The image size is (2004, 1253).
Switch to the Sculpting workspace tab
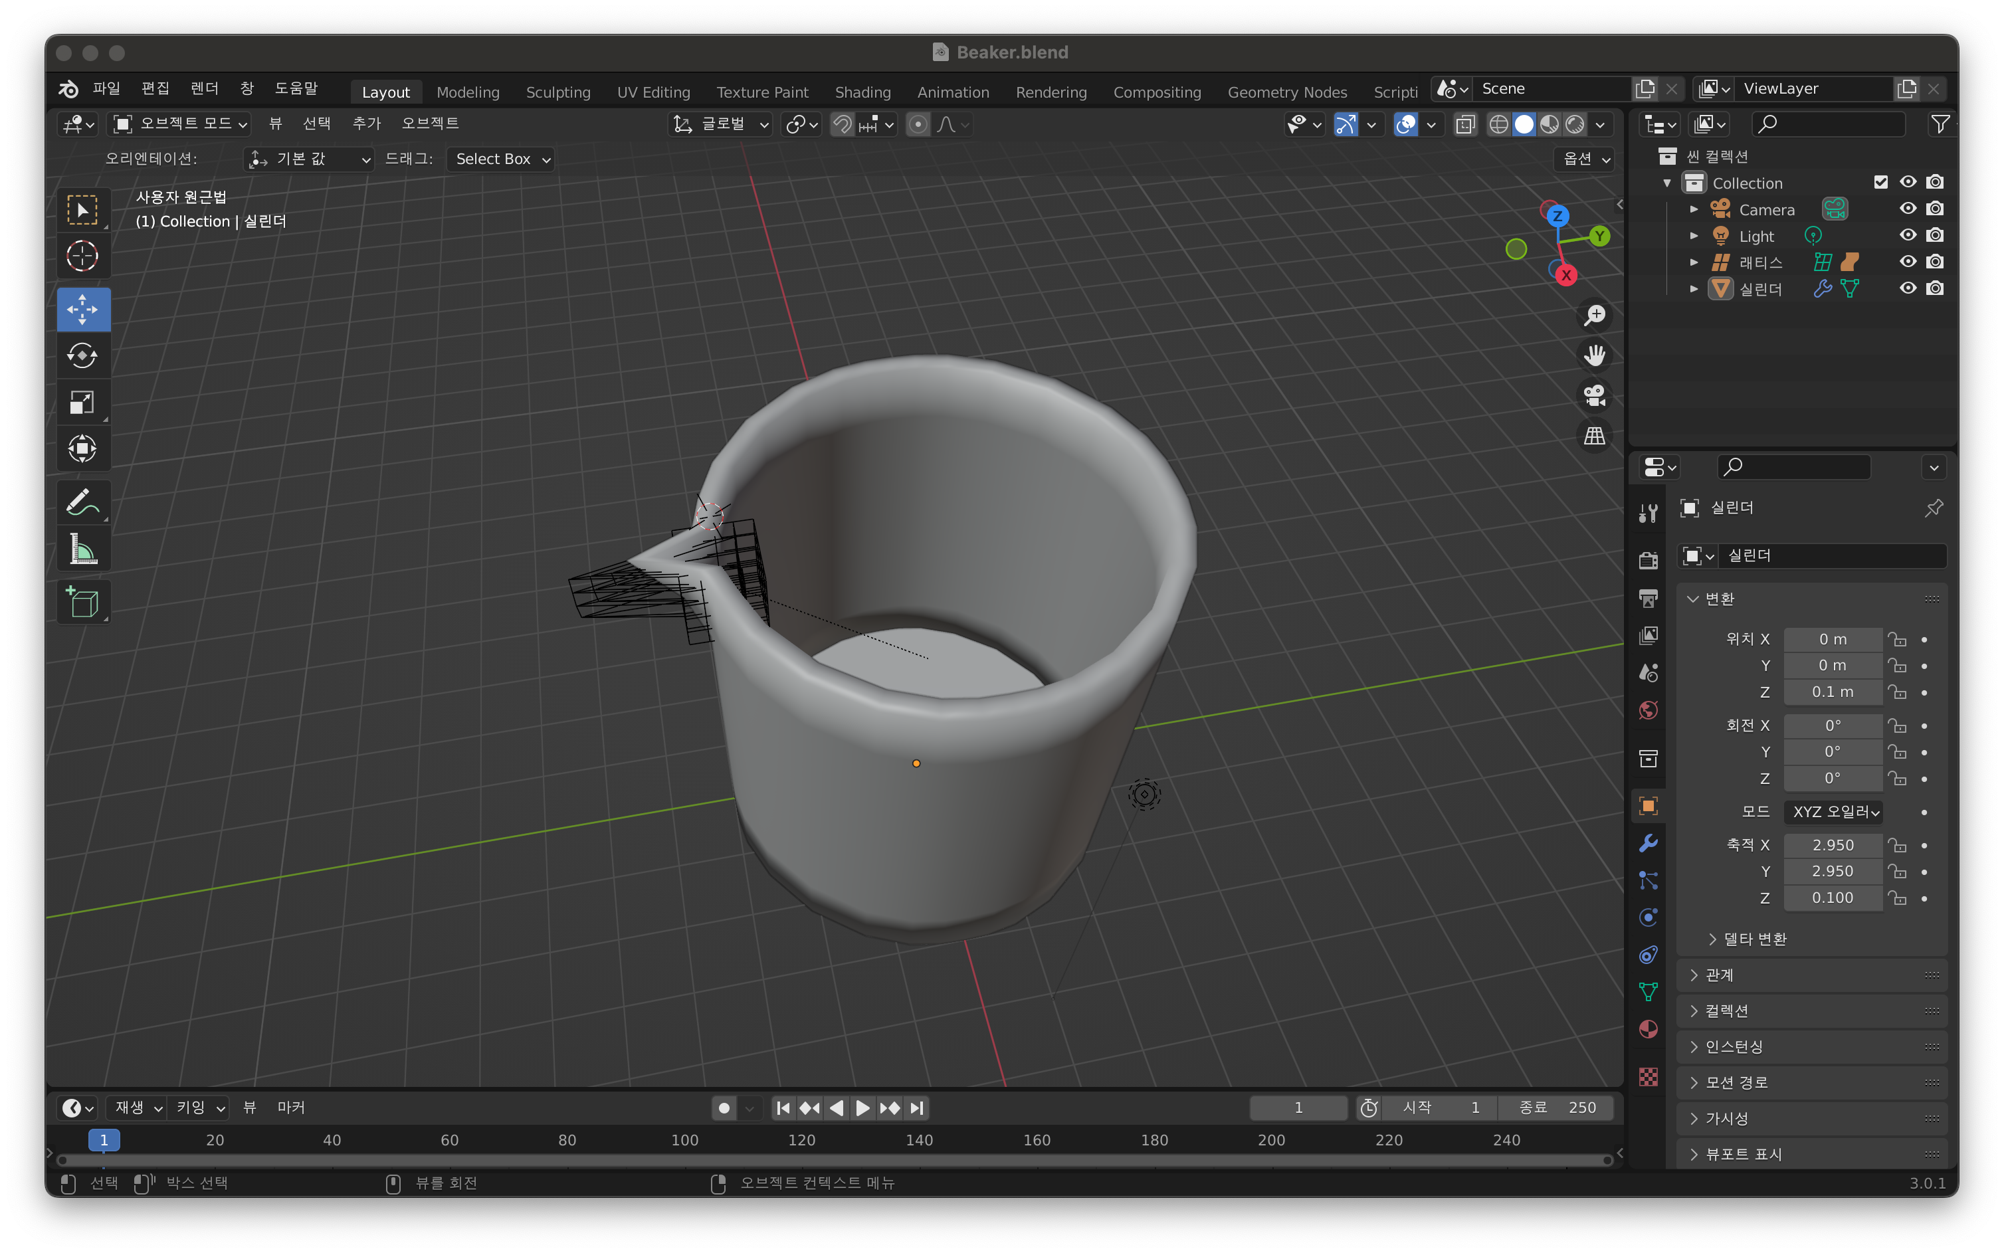tap(557, 92)
